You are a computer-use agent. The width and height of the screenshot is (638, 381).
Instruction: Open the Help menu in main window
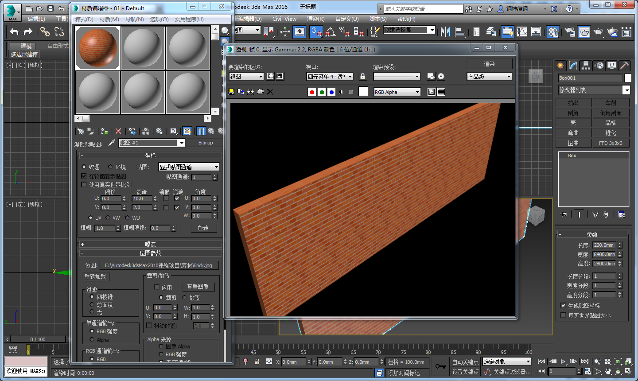406,19
